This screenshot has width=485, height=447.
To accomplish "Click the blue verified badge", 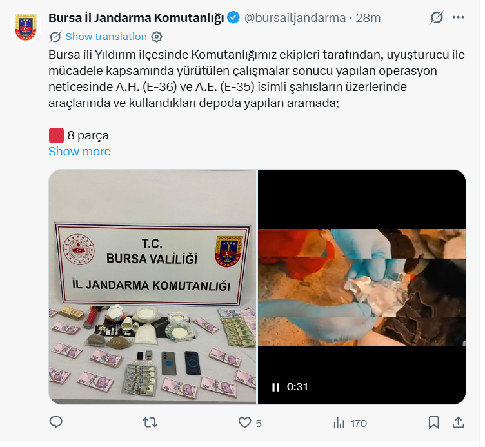I will [x=233, y=17].
